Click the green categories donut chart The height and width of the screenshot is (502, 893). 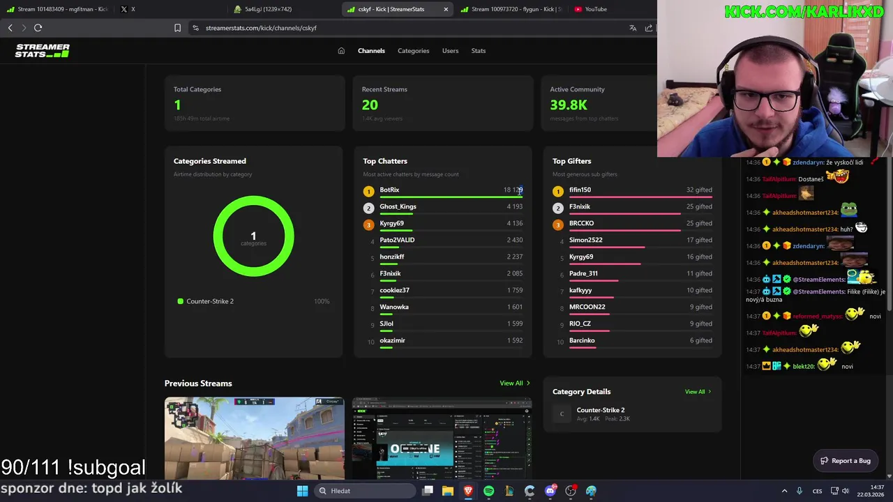[x=253, y=236]
